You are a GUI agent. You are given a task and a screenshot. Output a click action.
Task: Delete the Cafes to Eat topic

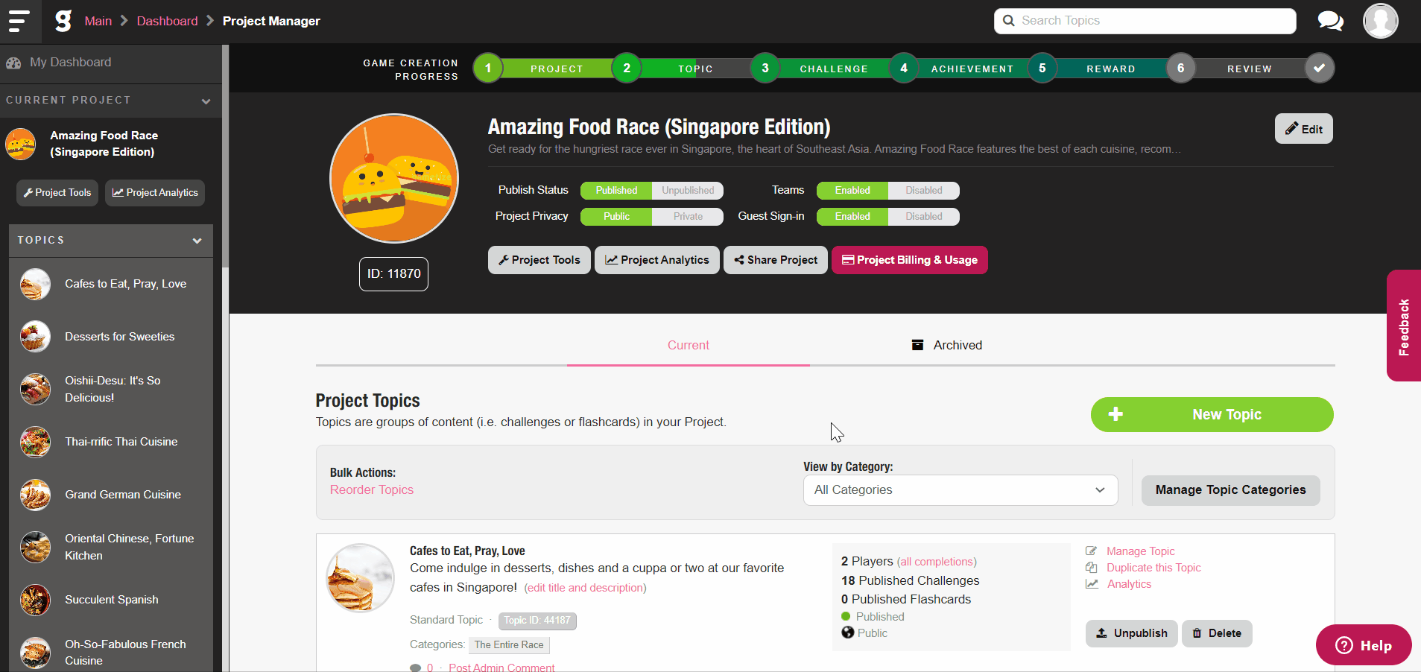(1217, 633)
